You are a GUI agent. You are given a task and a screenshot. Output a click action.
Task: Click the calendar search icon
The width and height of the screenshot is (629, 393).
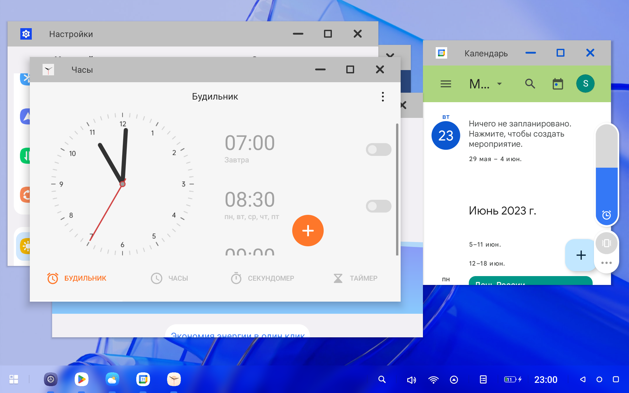click(530, 84)
